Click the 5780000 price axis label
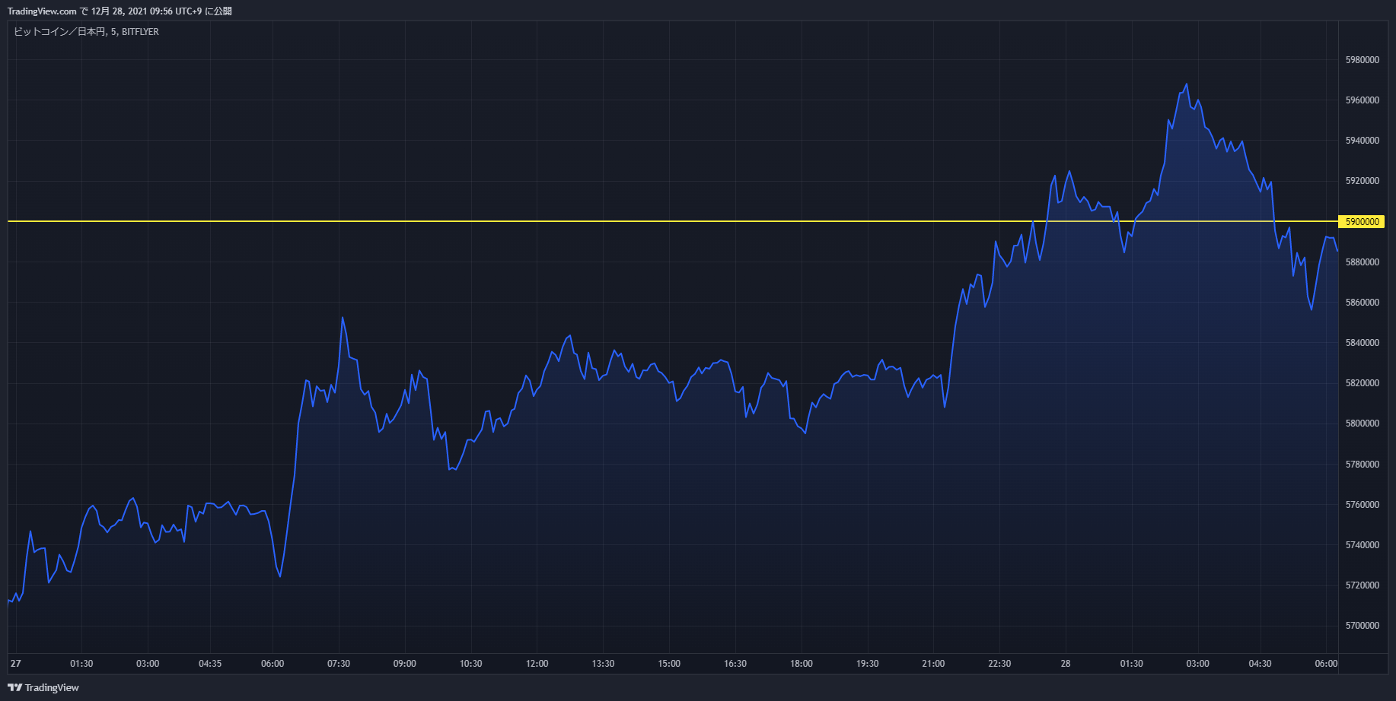This screenshot has width=1396, height=701. click(1363, 465)
